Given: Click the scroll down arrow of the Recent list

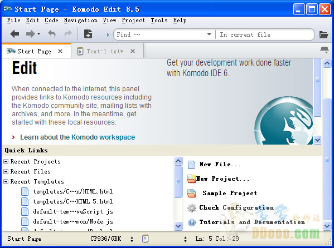Looking at the screenshot, I should point(178,226).
